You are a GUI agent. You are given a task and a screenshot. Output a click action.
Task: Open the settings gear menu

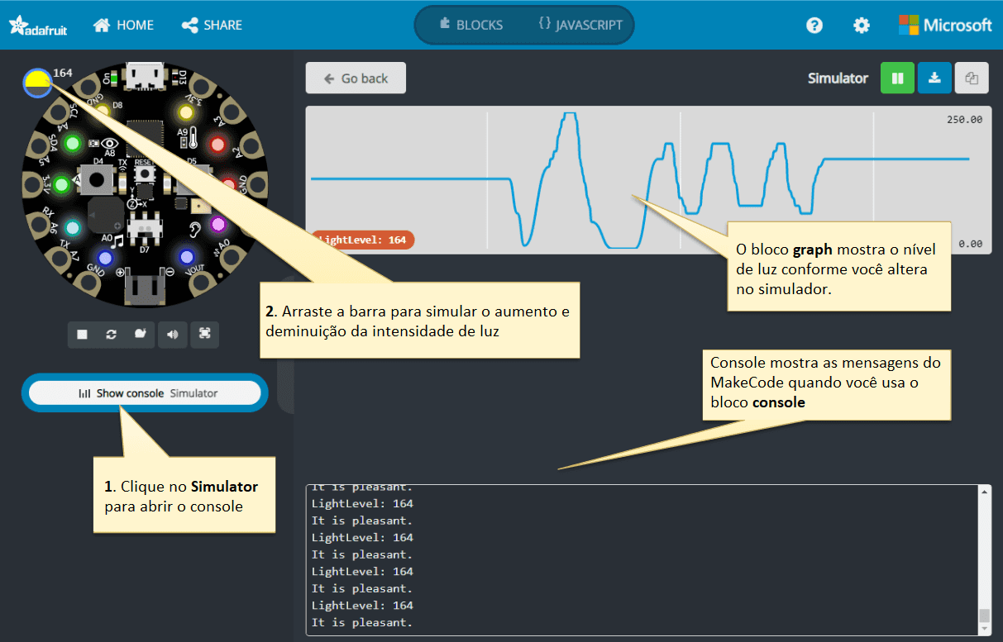pos(862,26)
